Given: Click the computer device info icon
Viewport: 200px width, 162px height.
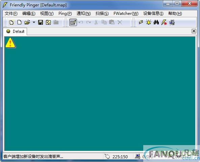Looking at the screenshot, I should [172, 22].
